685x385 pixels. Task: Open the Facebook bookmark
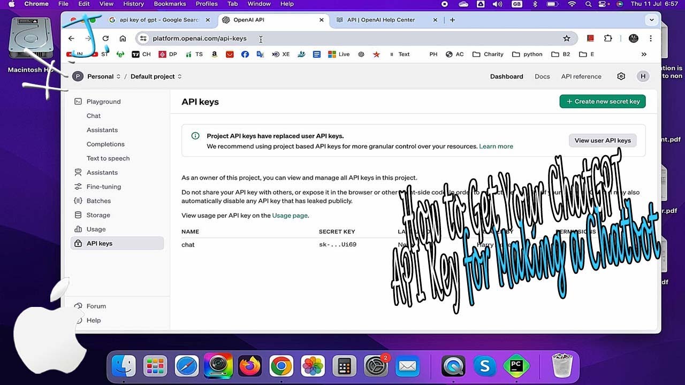(245, 54)
